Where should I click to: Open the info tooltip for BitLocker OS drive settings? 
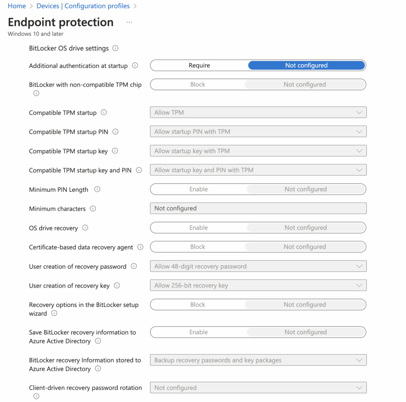[x=115, y=48]
